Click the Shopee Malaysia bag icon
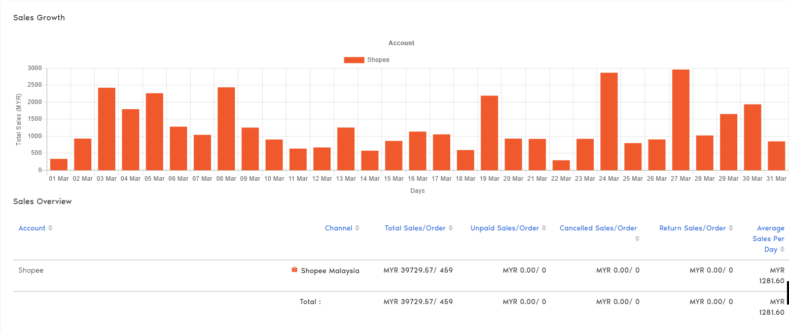 (x=295, y=270)
